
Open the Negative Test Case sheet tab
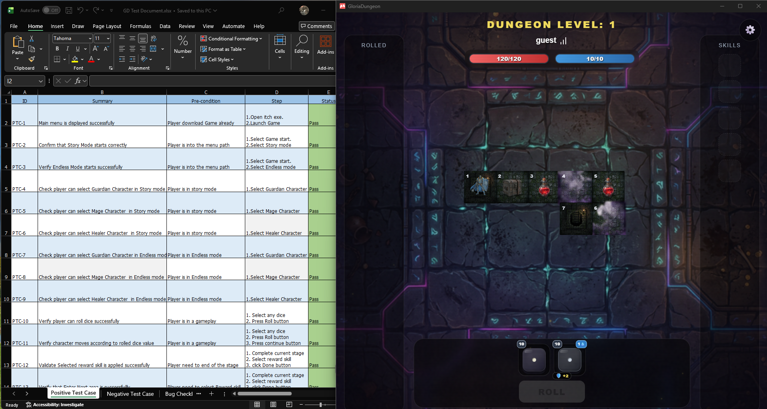130,394
